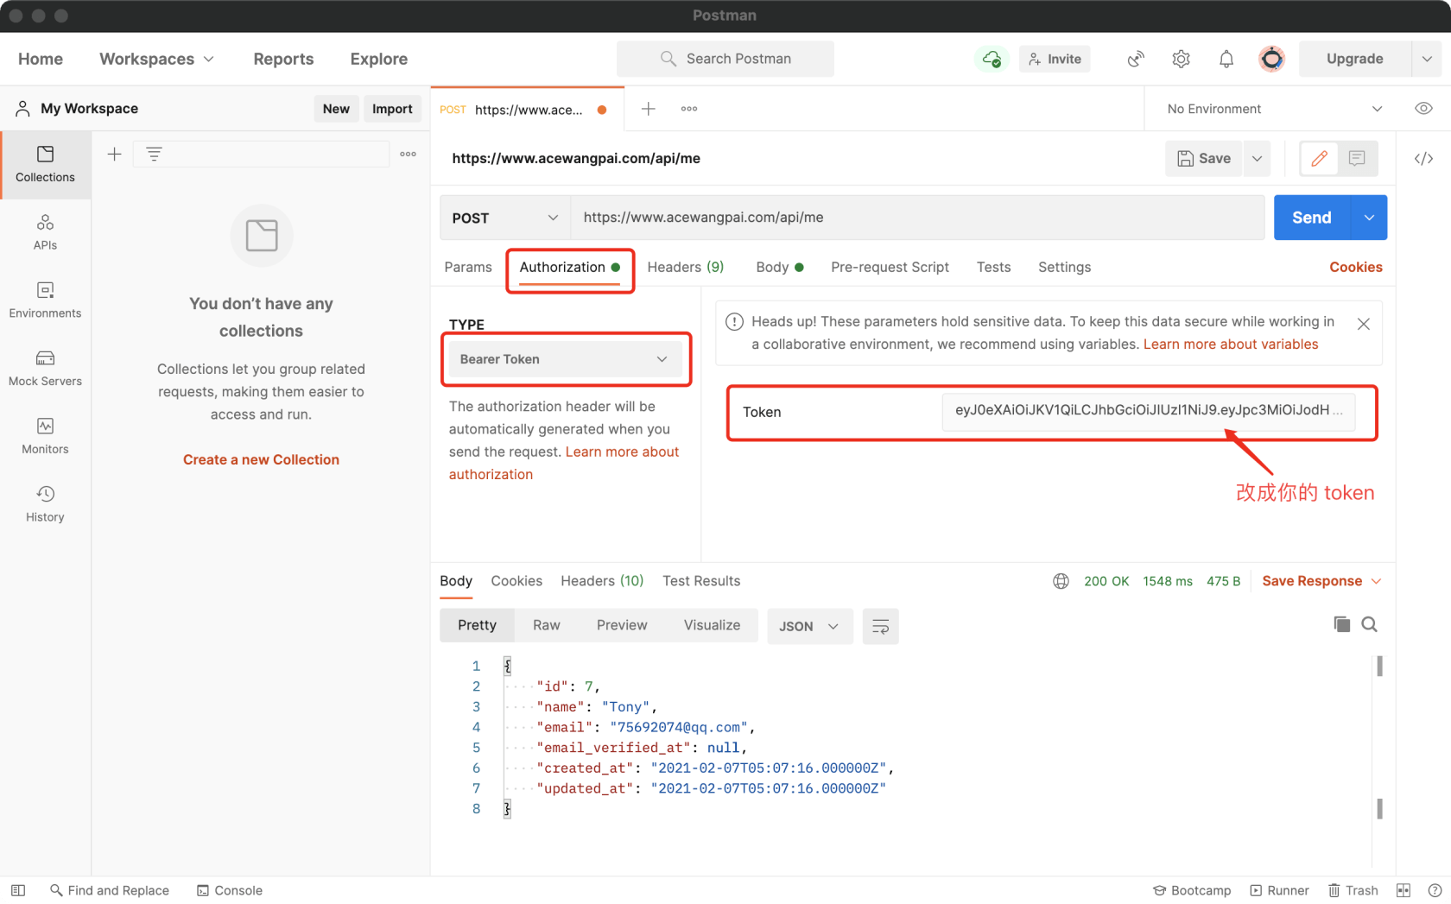
Task: Open the Runner in status bar
Action: coord(1279,890)
